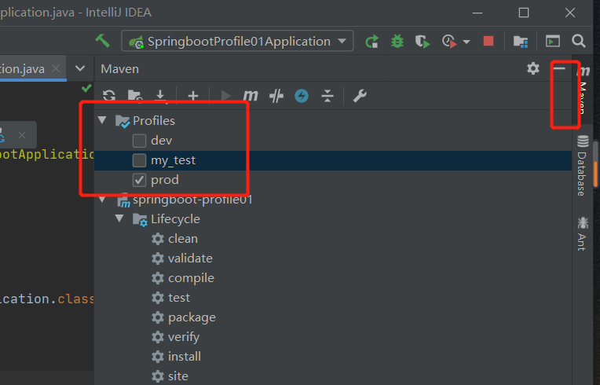Maximize the IntelliJ IDEA window
Screen dimensions: 600x385
(524, 13)
